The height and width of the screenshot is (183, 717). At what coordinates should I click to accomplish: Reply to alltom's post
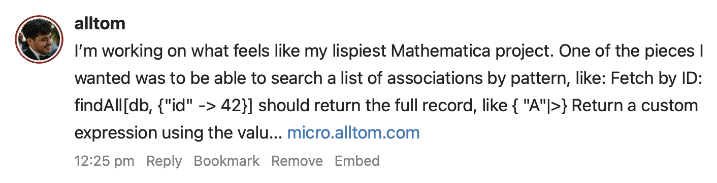click(164, 161)
